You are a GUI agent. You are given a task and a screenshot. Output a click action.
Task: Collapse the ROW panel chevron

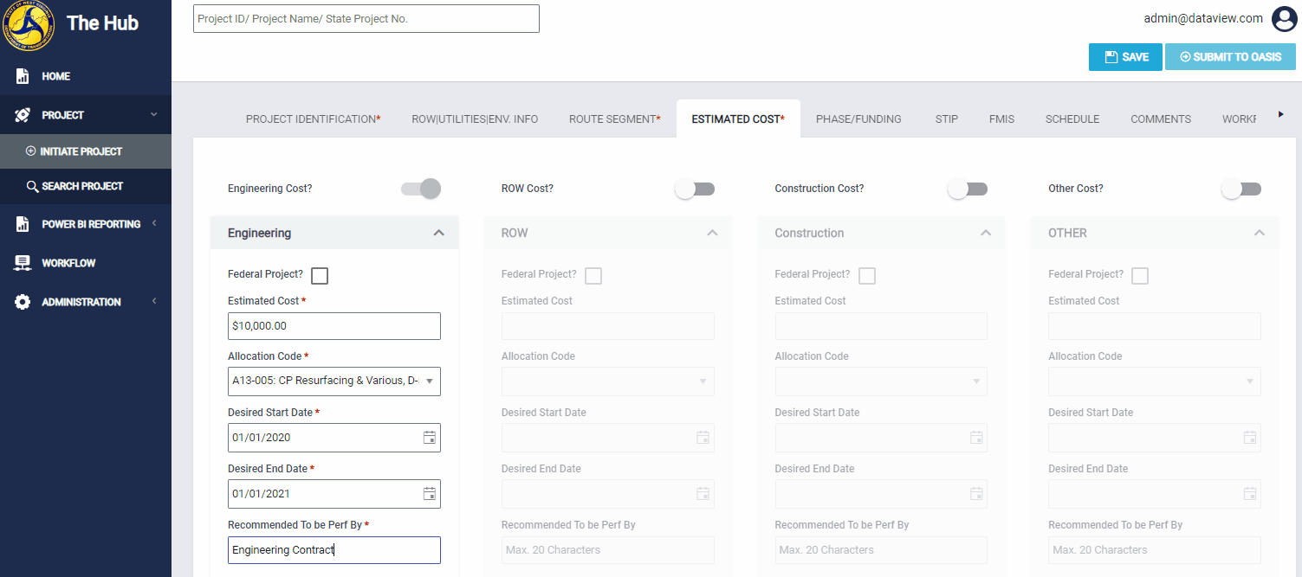pos(712,233)
